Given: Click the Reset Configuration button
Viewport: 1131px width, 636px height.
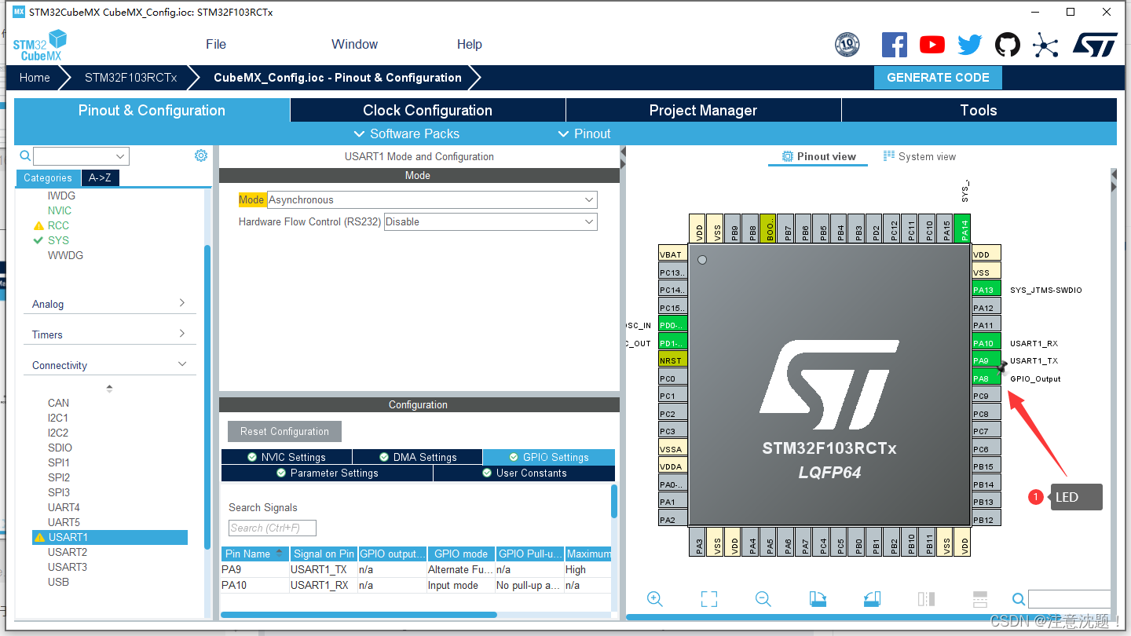Looking at the screenshot, I should pyautogui.click(x=284, y=431).
